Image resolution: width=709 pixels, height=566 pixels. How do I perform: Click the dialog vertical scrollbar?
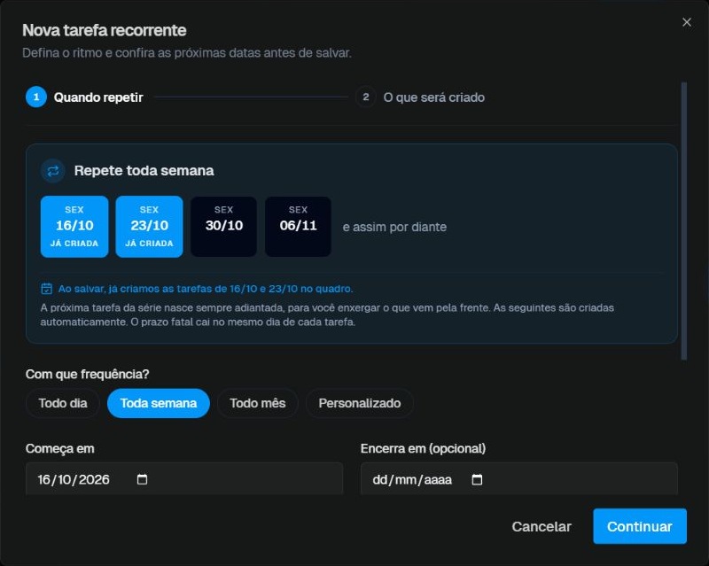click(684, 221)
